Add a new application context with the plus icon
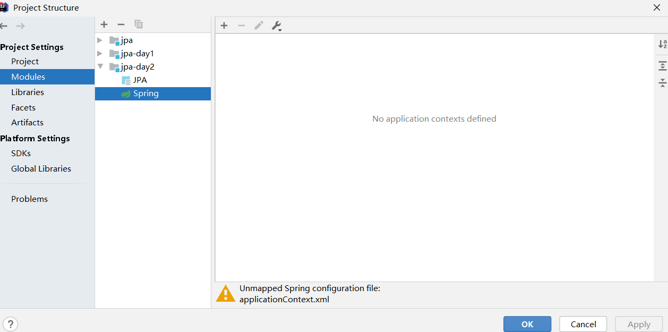The image size is (668, 332). [224, 25]
